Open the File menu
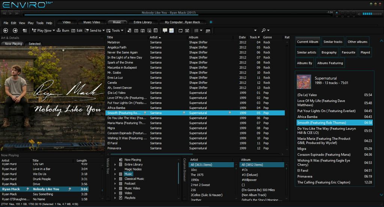 6,23
